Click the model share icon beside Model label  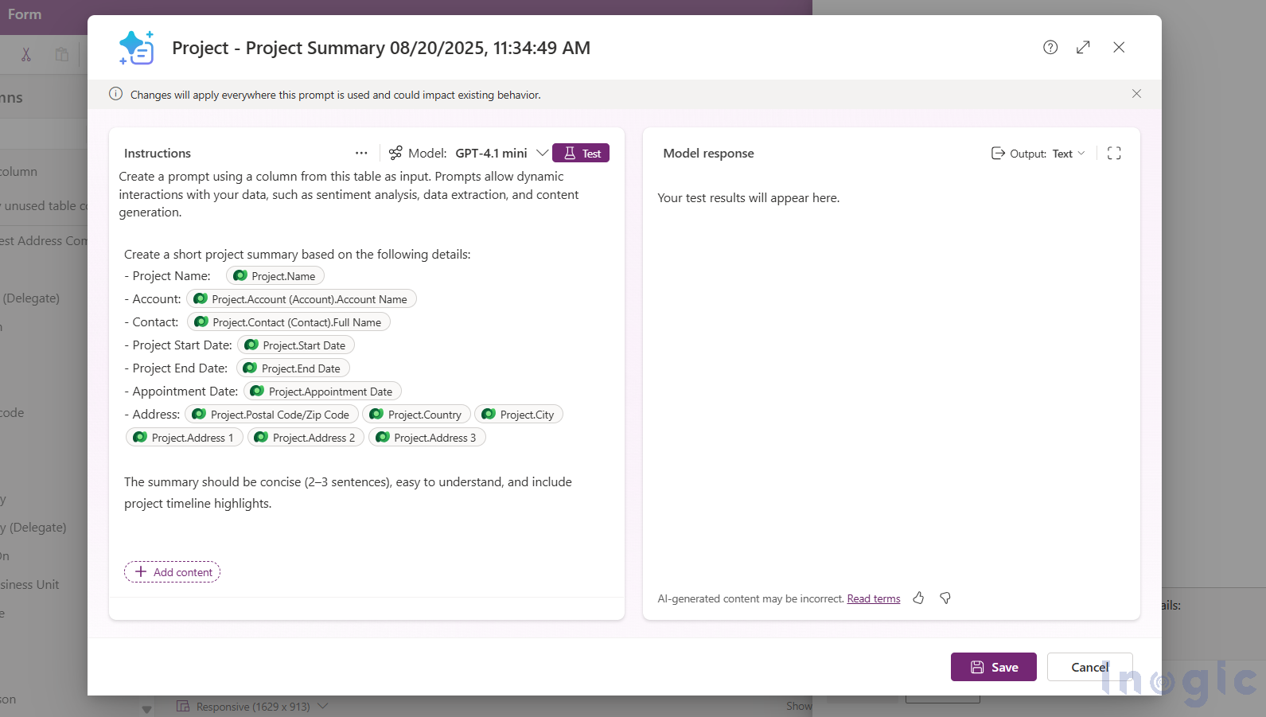(x=395, y=153)
